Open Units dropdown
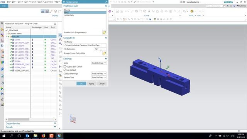247x139 pixels. (99, 63)
